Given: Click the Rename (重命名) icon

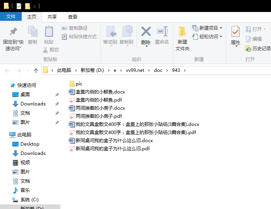Looking at the screenshot, I should [x=162, y=31].
